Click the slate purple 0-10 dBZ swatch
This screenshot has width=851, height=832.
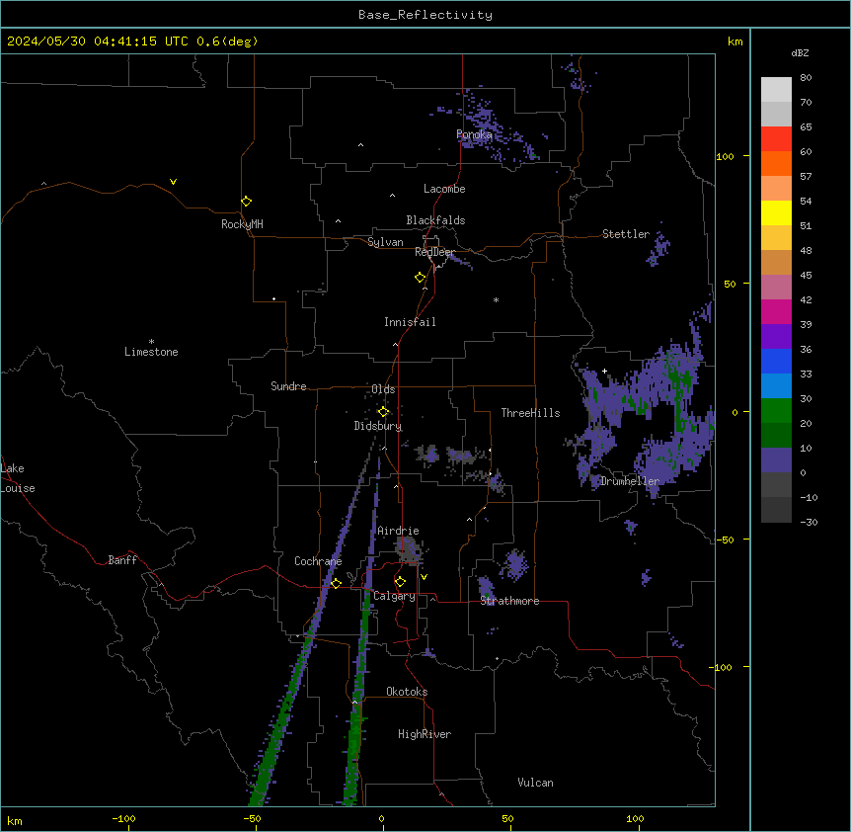[x=776, y=460]
